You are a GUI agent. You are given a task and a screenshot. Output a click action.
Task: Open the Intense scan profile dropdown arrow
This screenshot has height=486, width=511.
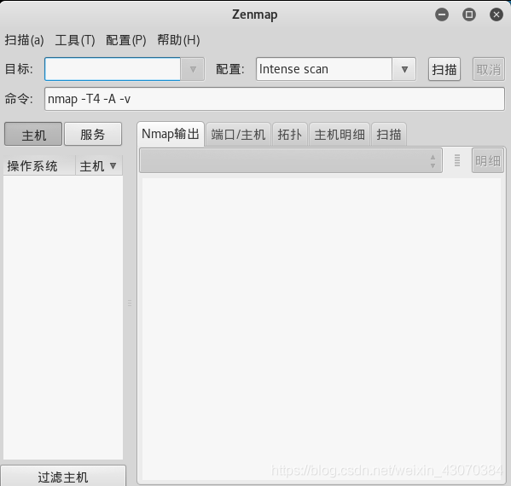404,69
